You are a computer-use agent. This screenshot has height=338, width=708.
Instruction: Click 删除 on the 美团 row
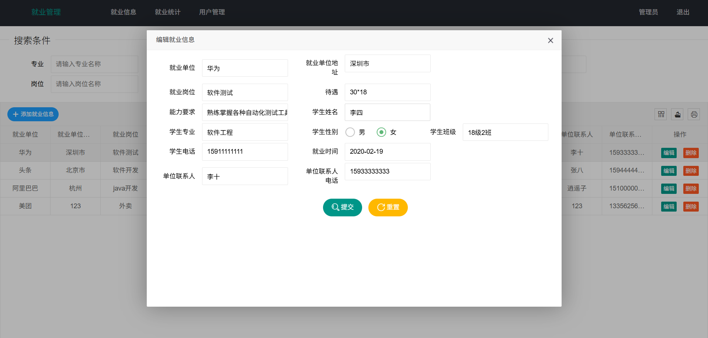tap(690, 206)
